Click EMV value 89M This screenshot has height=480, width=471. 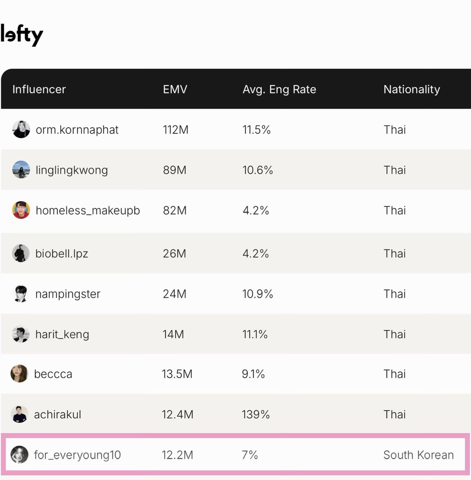[175, 170]
